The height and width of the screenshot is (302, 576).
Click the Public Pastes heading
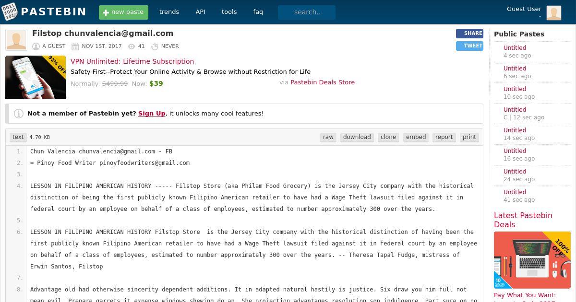coord(519,34)
